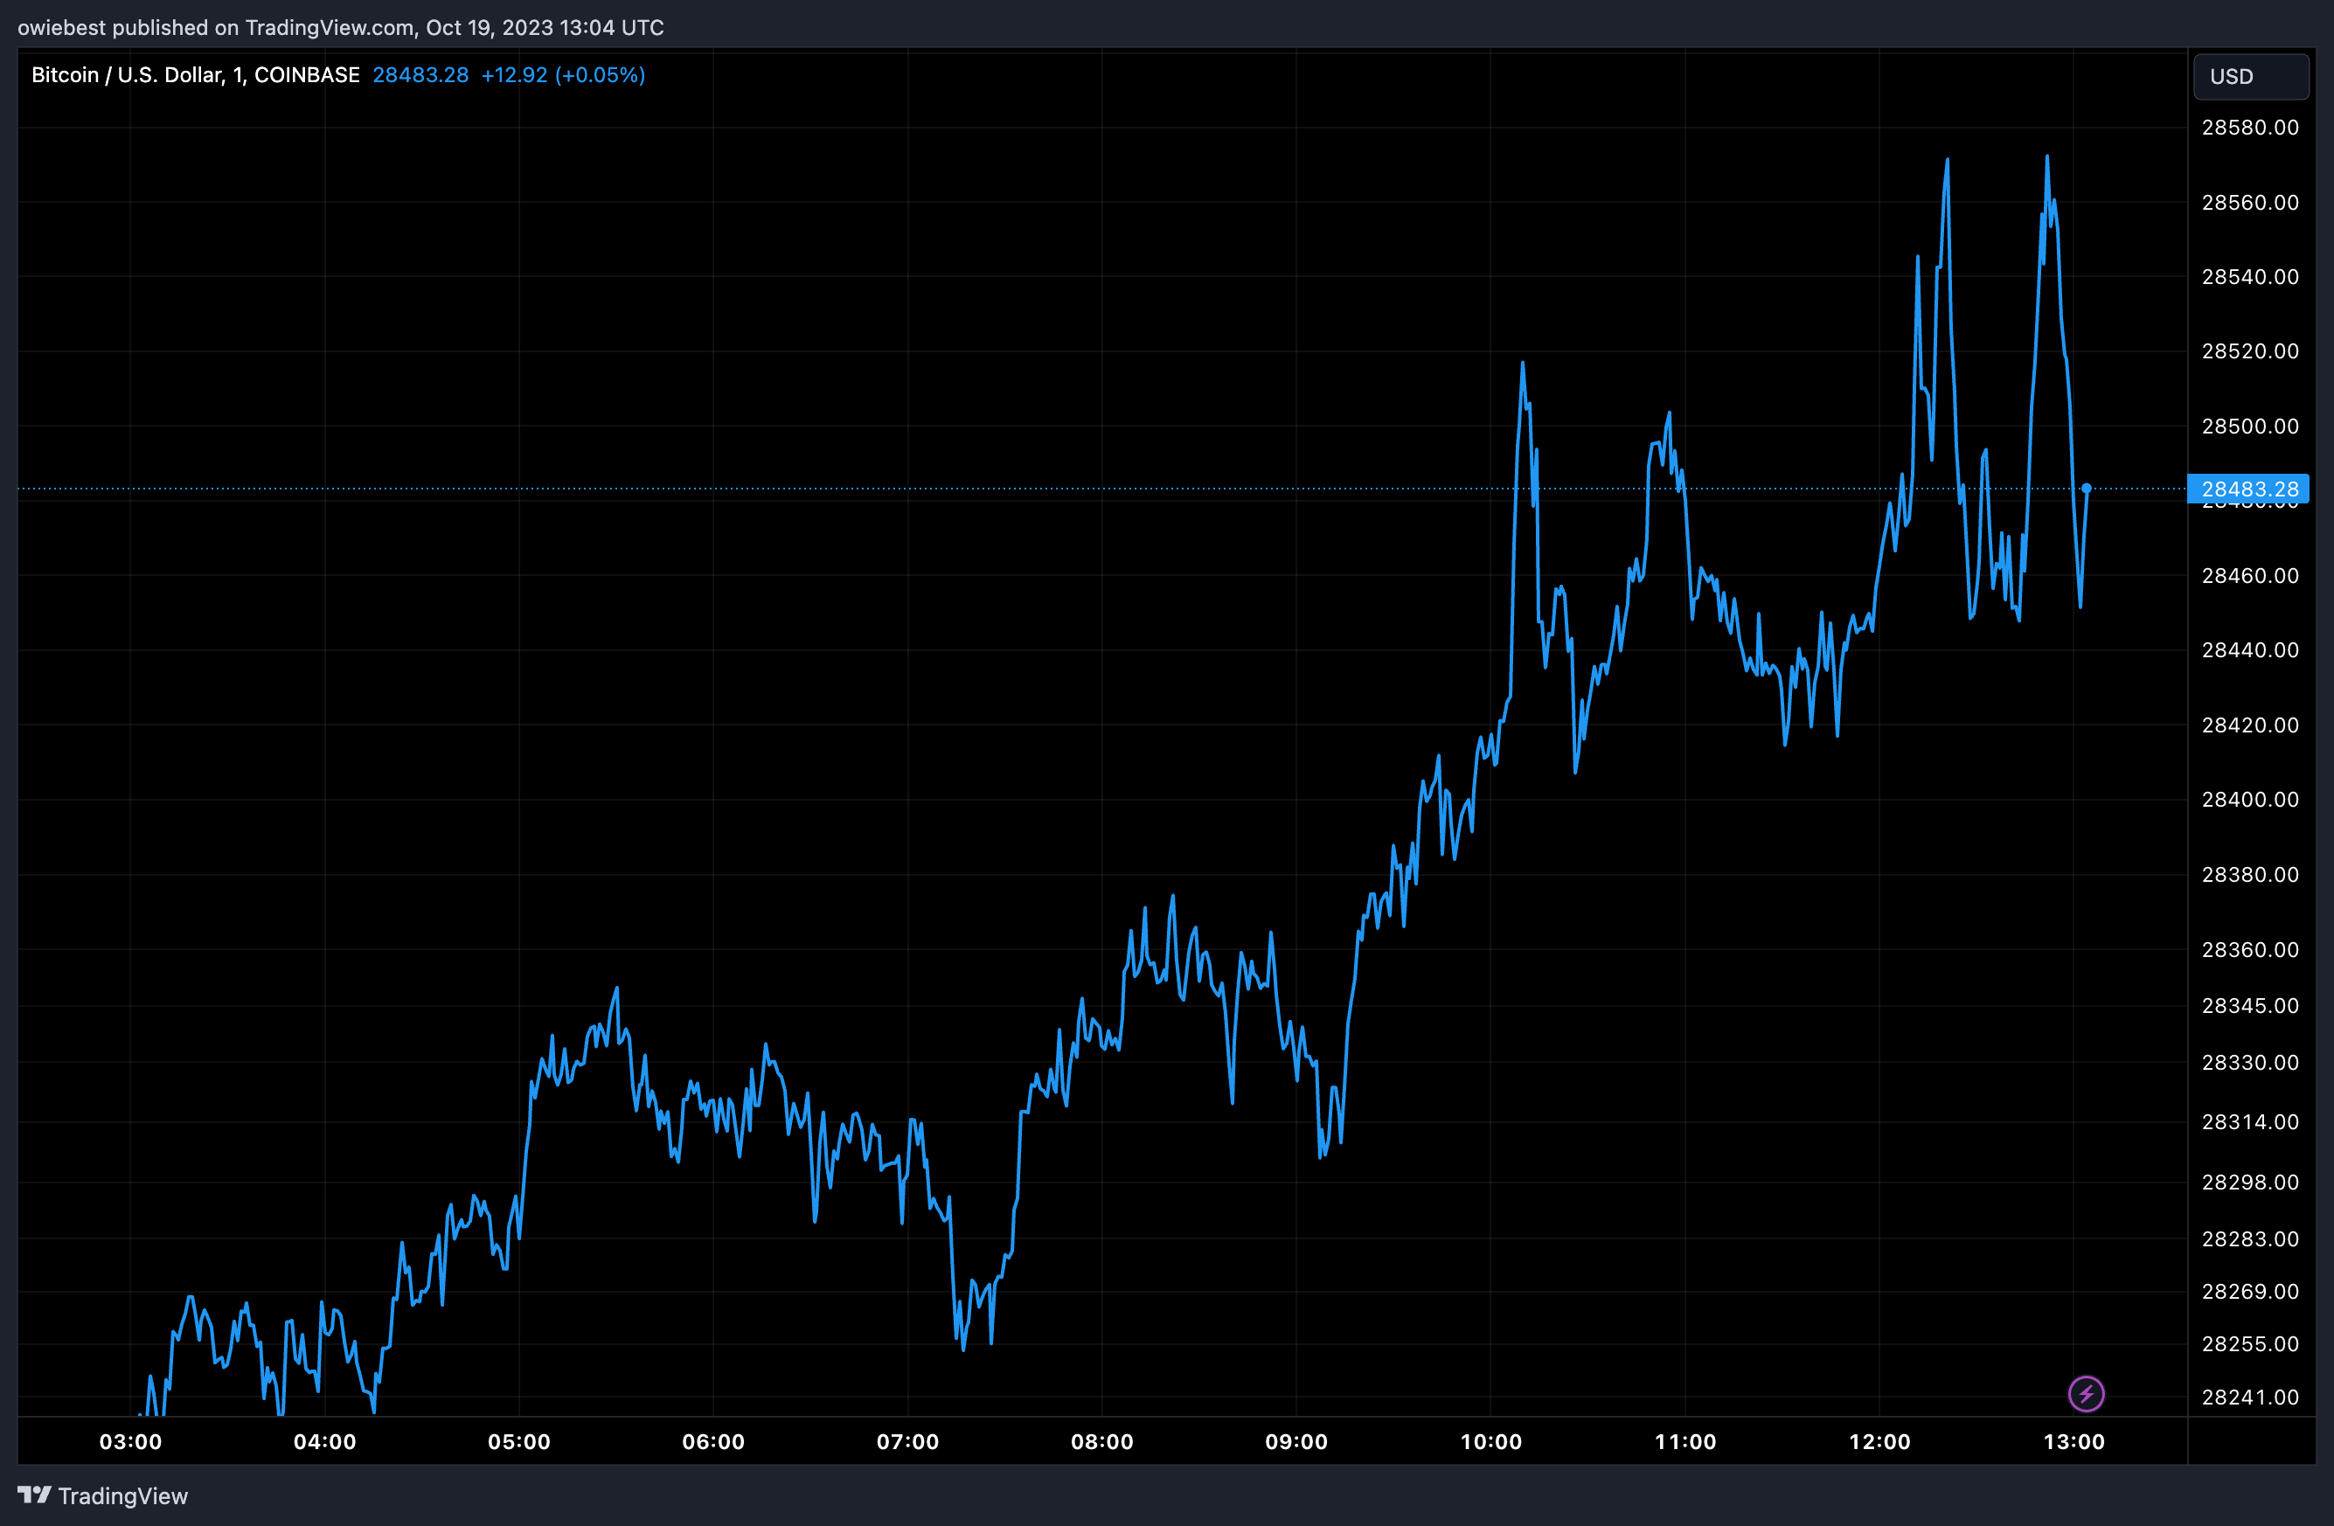Click the 28345.00 price axis label
Image resolution: width=2334 pixels, height=1526 pixels.
[x=2250, y=1005]
